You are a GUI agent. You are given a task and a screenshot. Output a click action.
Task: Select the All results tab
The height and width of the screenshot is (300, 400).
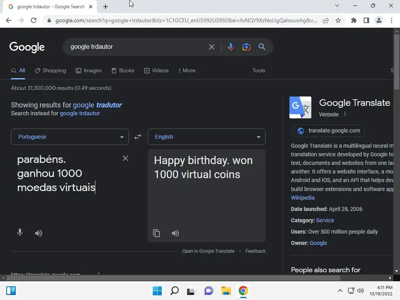(18, 71)
